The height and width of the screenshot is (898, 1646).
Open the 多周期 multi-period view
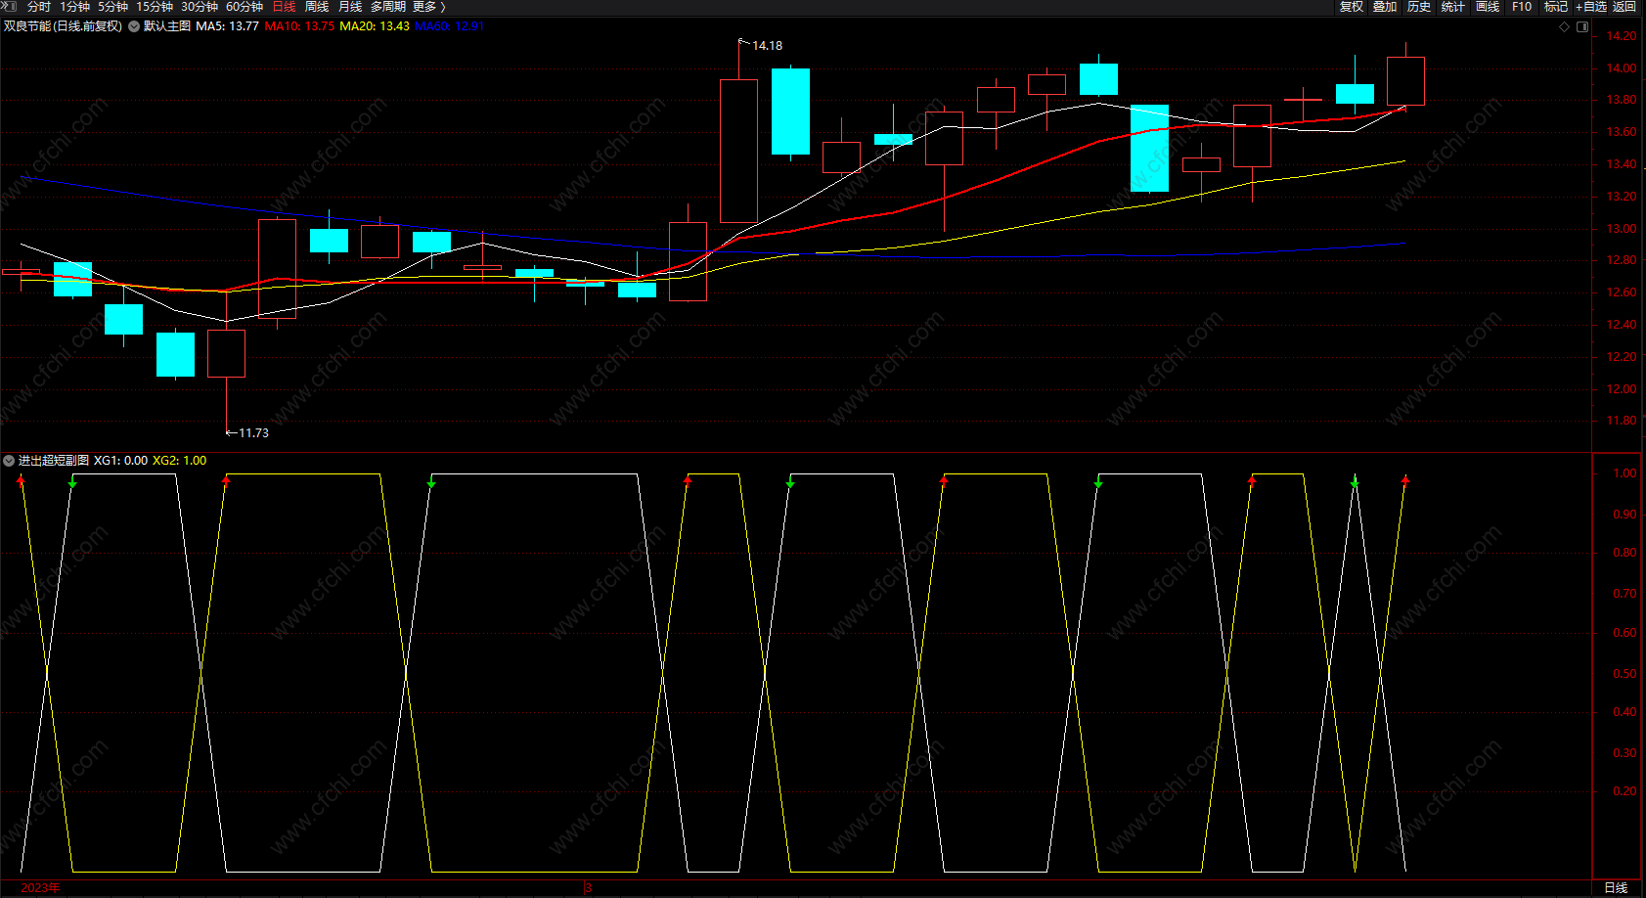click(x=388, y=7)
